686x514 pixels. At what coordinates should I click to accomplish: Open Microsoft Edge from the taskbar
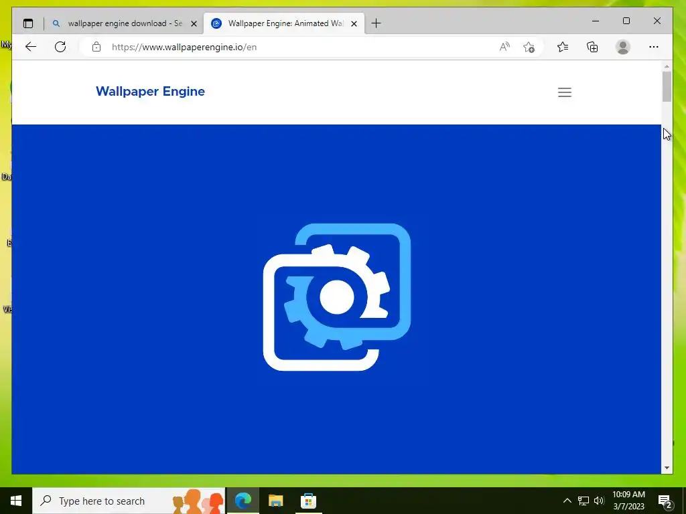[x=243, y=501]
